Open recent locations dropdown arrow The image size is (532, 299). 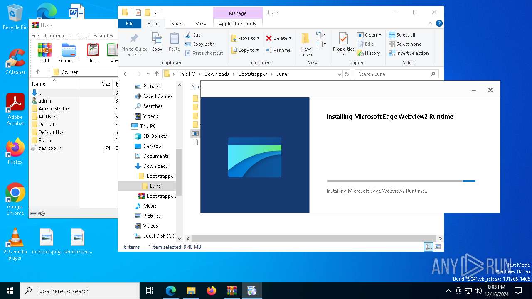(148, 74)
